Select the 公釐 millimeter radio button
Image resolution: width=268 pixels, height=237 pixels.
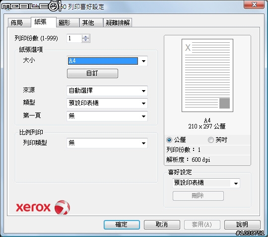pos(169,140)
